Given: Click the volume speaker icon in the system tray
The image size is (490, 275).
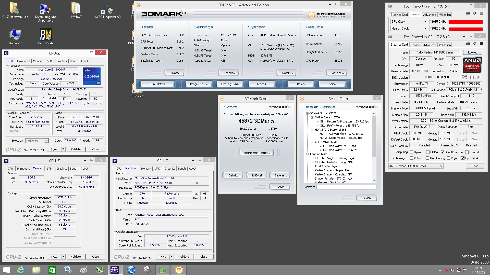Looking at the screenshot, I should (x=452, y=270).
